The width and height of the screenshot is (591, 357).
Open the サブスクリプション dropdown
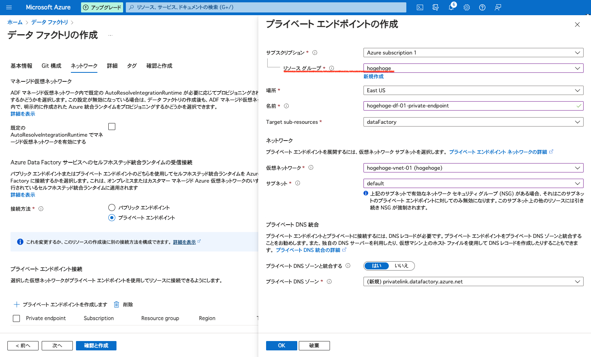point(473,53)
